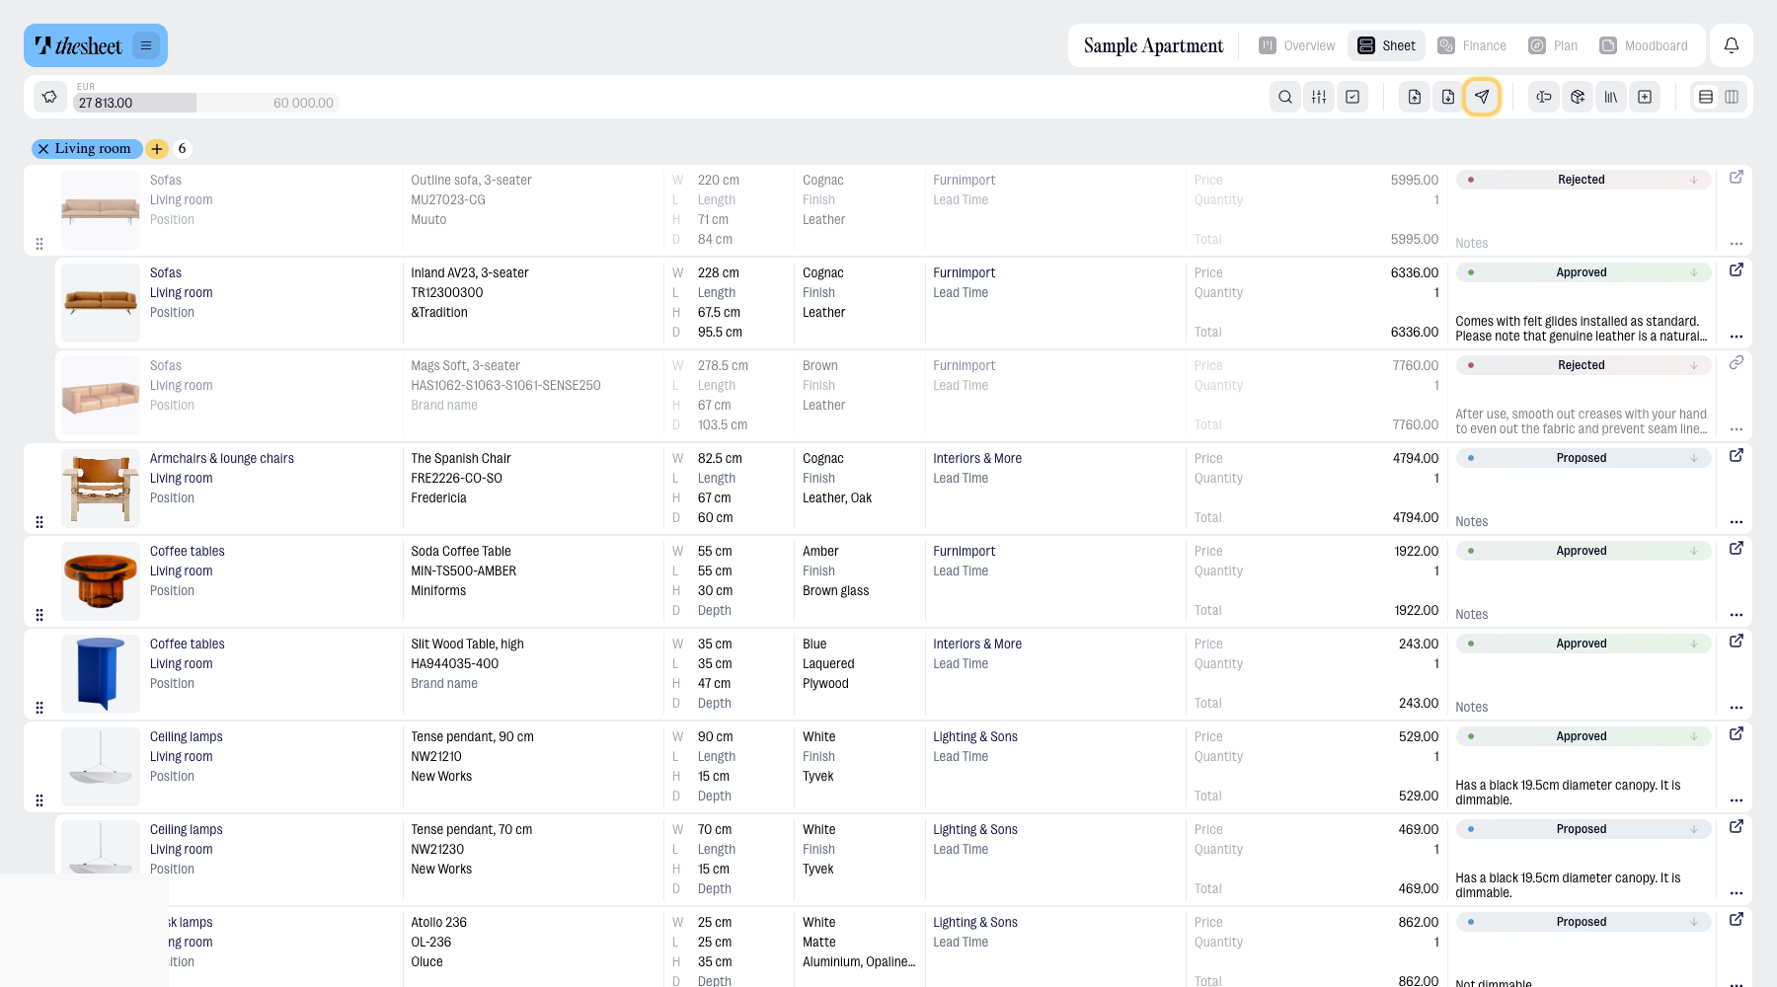
Task: Expand Rejected status dropdown for Outline sofa
Action: click(x=1584, y=180)
